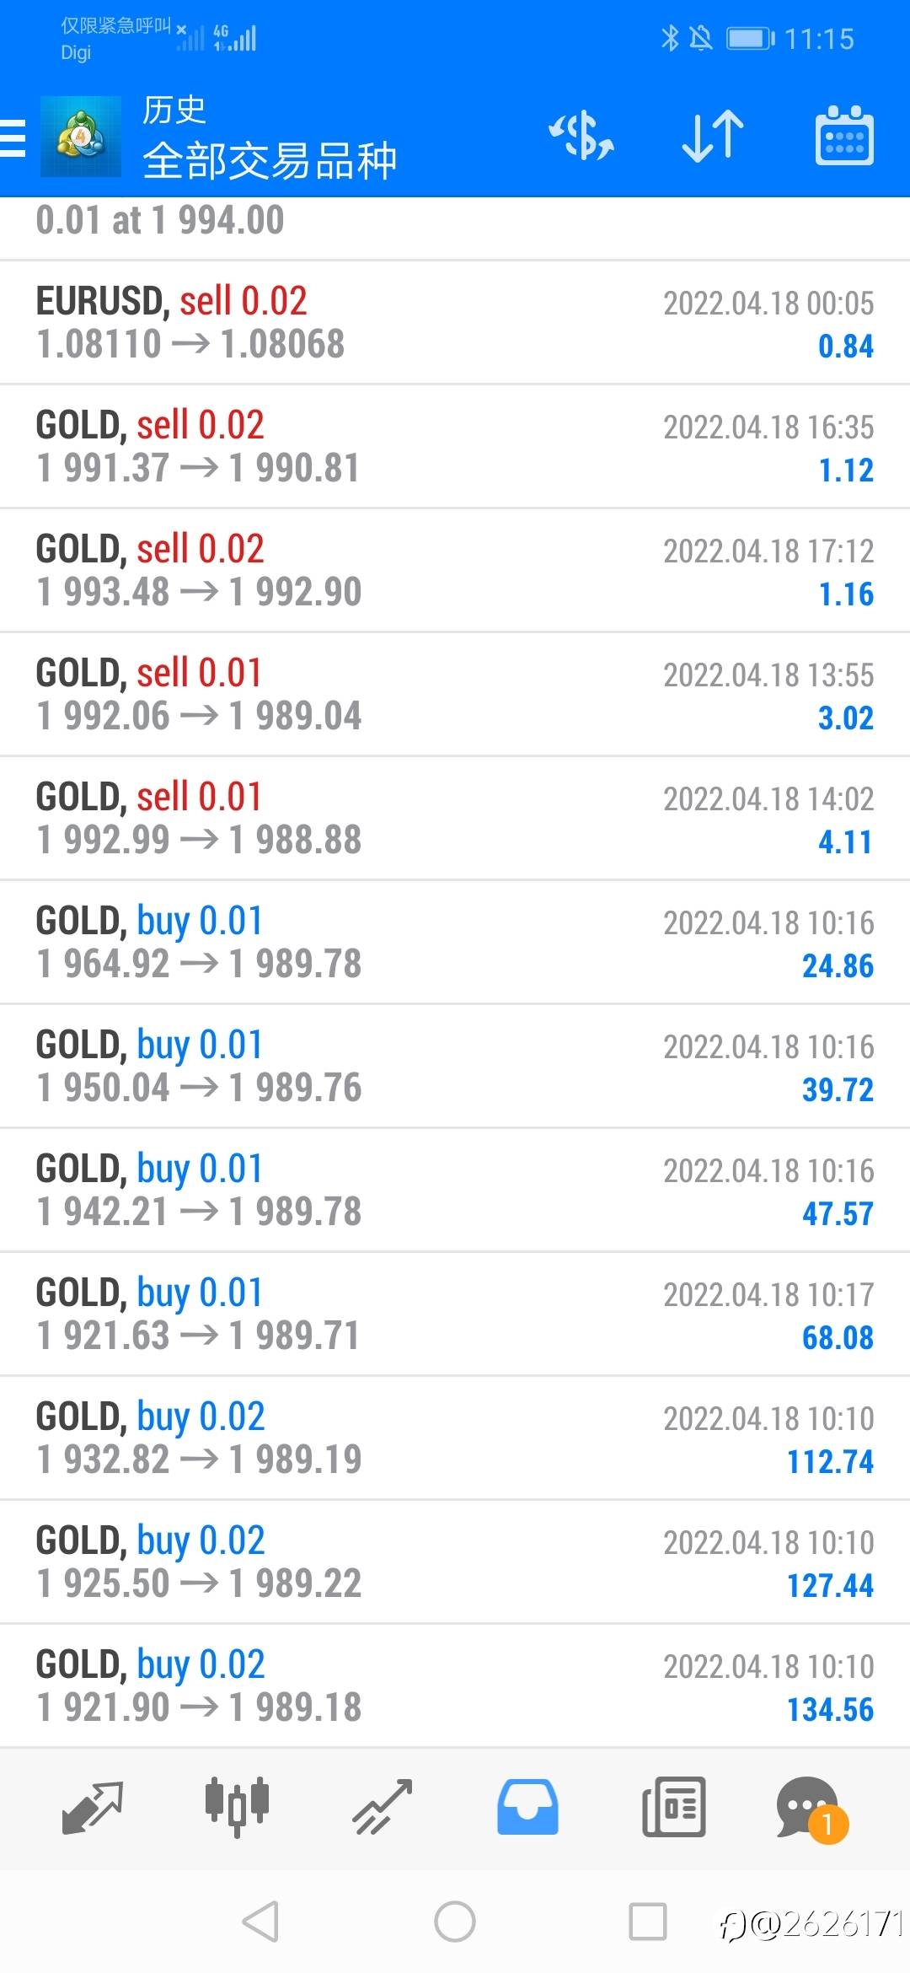Tap the GOLD buy trade with profit 24.86

(x=455, y=943)
